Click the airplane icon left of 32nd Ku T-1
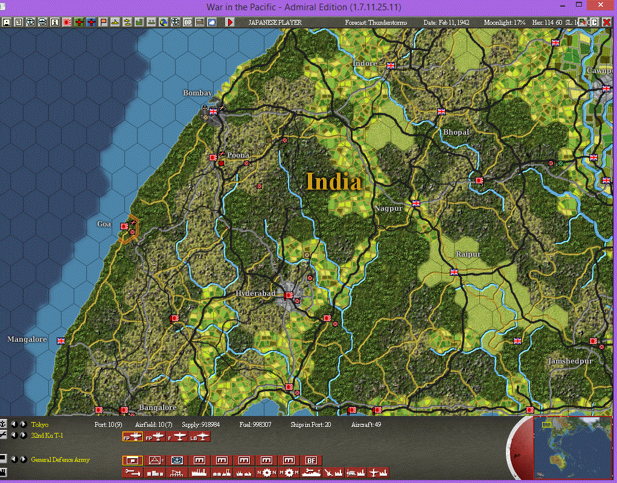The image size is (617, 483). click(3, 435)
